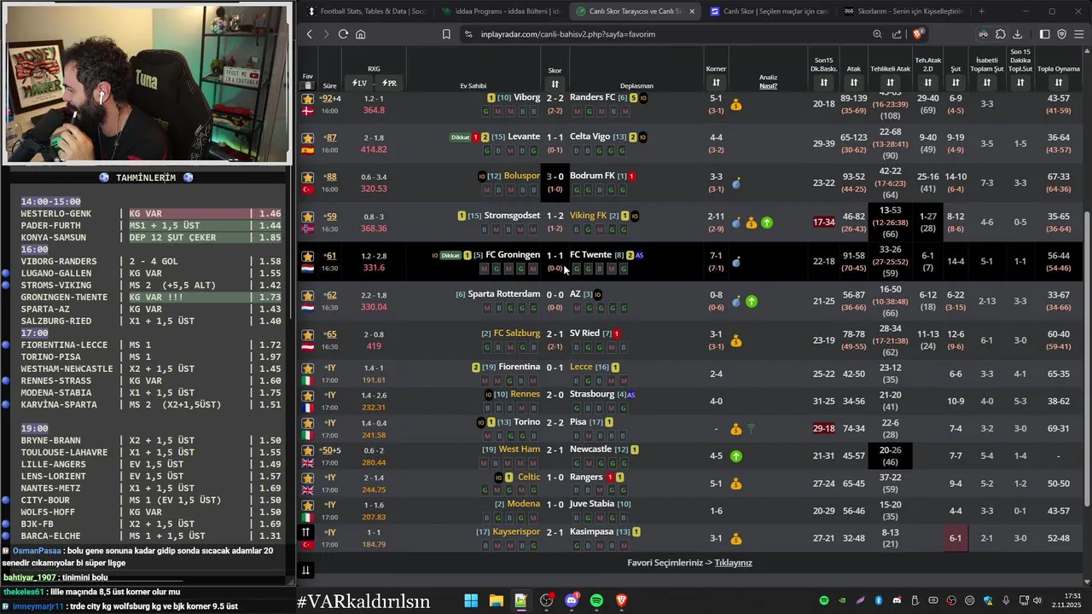The height and width of the screenshot is (614, 1092).
Task: Sort by Topla Oynama column arrows
Action: (x=1058, y=83)
